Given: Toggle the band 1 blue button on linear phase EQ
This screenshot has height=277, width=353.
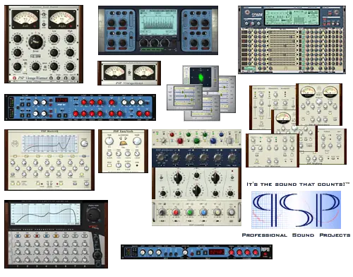Looking at the screenshot, I should [x=18, y=236].
